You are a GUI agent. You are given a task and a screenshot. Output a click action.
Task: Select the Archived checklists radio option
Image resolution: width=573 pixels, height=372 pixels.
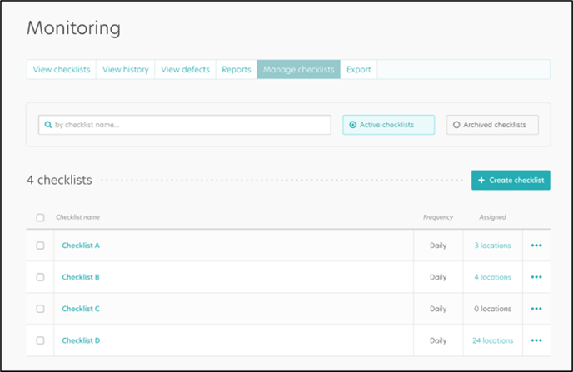coord(492,125)
